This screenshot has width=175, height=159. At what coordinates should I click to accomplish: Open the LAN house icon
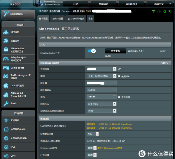[x=6, y=129]
